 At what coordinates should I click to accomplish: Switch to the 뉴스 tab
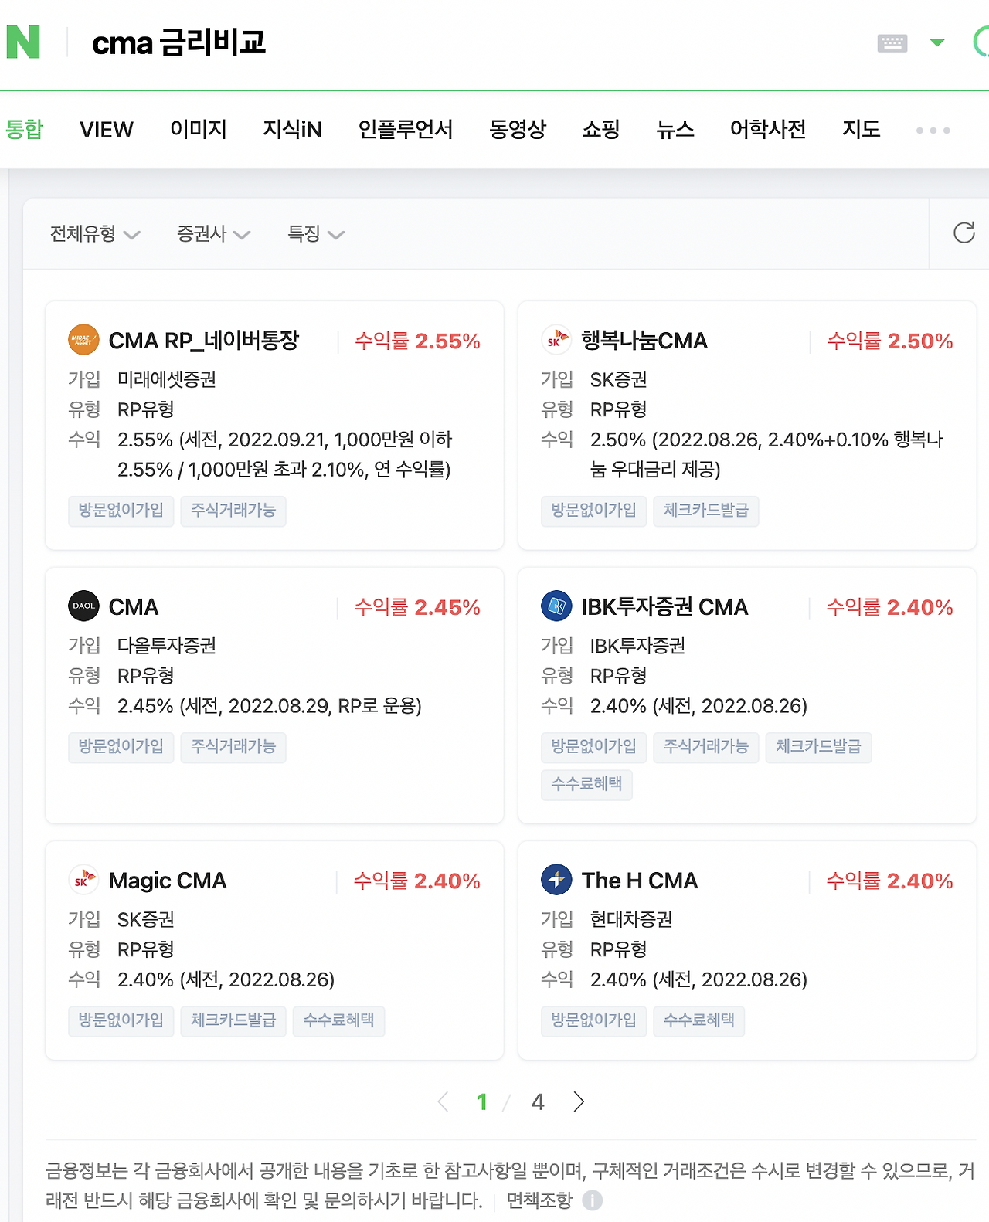pos(675,130)
